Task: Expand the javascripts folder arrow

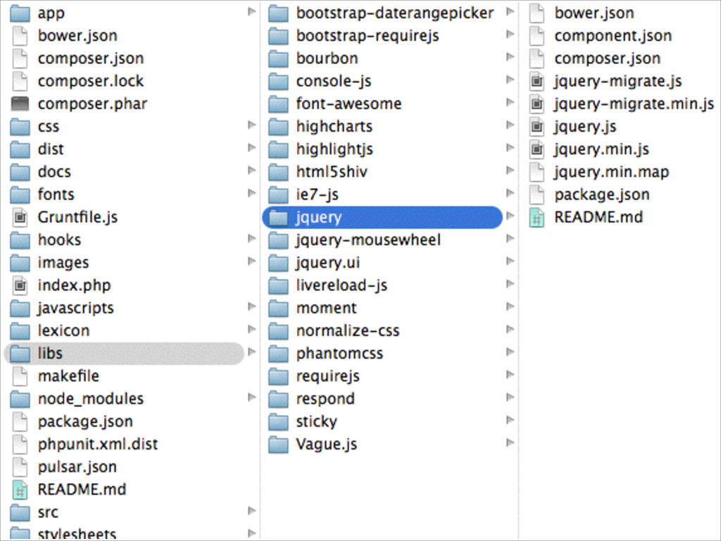Action: coord(251,306)
